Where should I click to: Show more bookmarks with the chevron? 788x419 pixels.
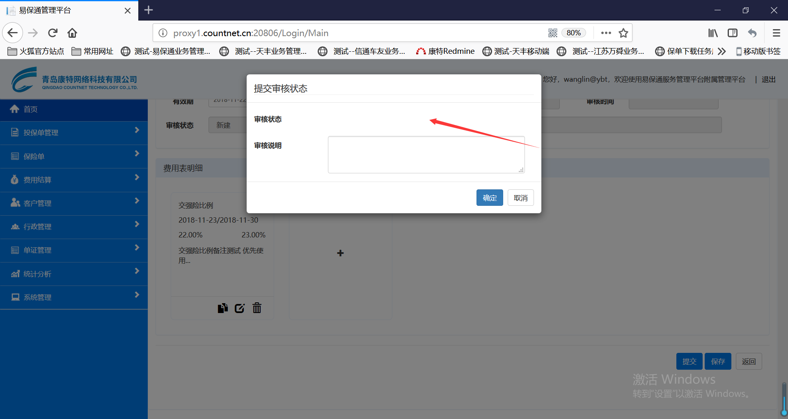point(722,51)
